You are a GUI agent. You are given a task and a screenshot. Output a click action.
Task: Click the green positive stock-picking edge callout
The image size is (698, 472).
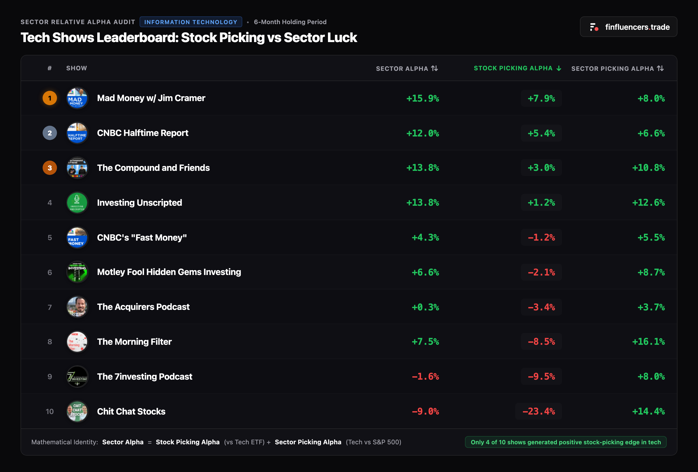pos(566,442)
